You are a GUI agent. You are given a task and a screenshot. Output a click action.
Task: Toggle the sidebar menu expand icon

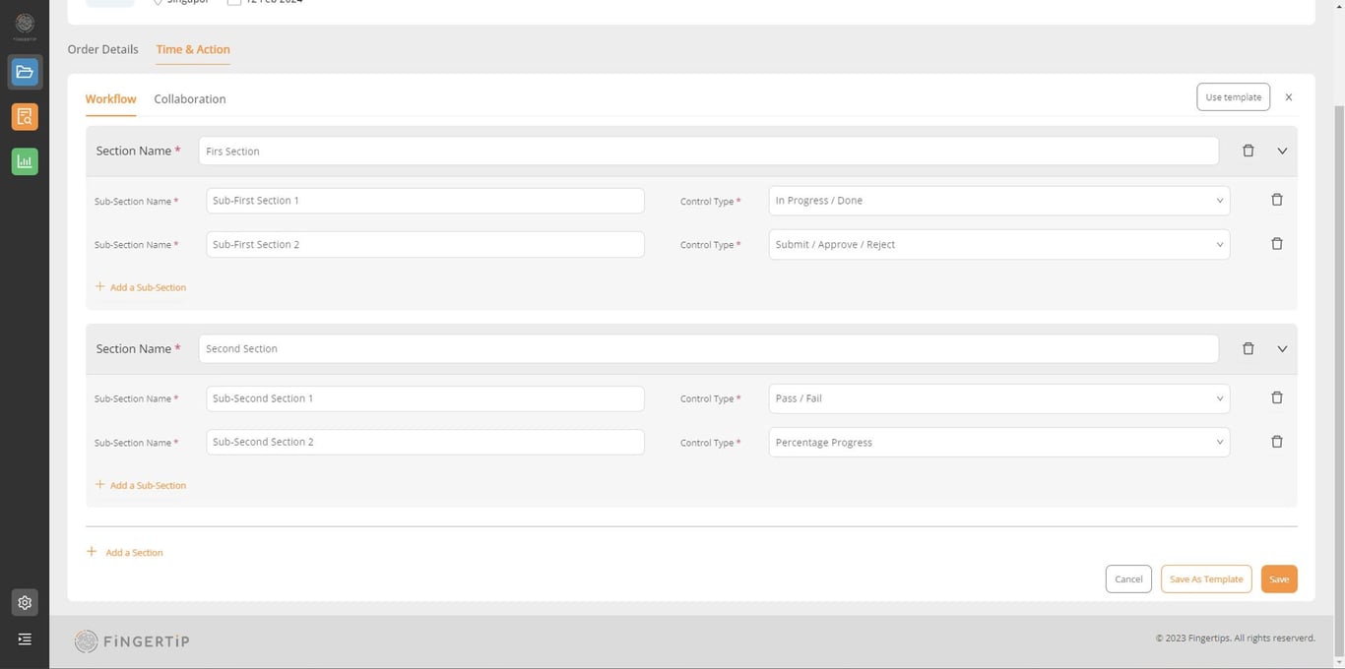point(25,639)
